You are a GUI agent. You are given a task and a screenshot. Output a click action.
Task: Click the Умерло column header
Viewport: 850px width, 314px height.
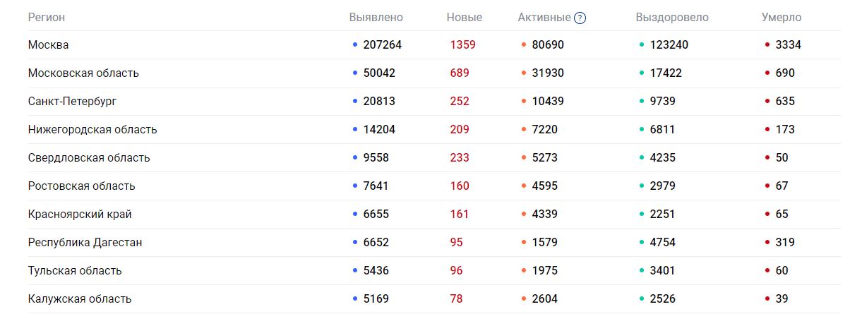coord(782,17)
